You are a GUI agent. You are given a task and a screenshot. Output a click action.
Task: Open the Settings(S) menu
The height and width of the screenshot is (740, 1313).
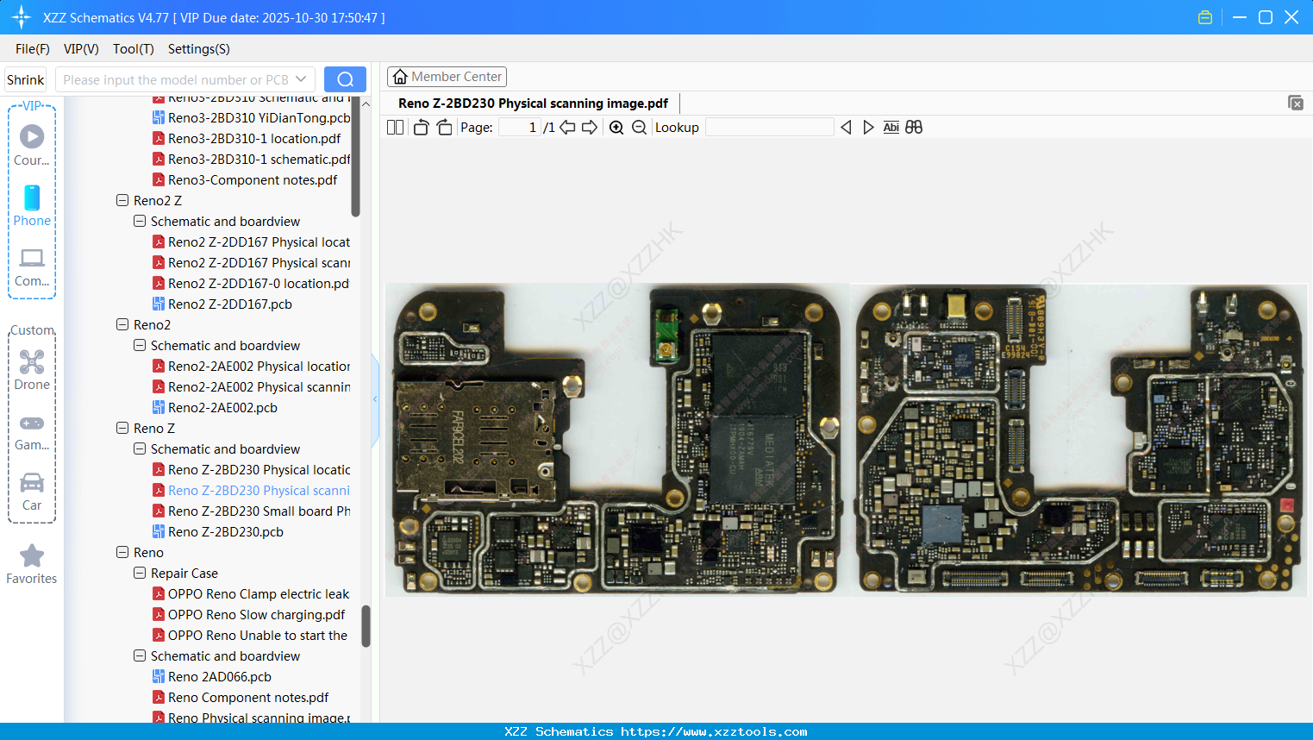[x=199, y=49]
